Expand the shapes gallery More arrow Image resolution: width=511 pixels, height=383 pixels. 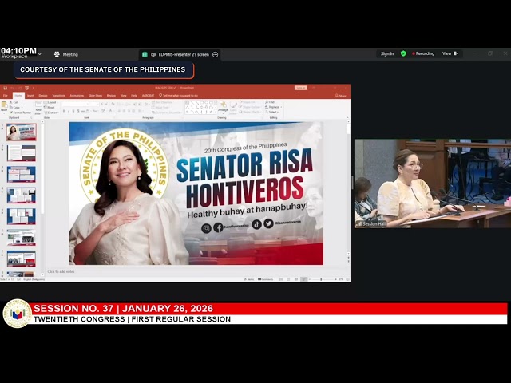pos(216,113)
